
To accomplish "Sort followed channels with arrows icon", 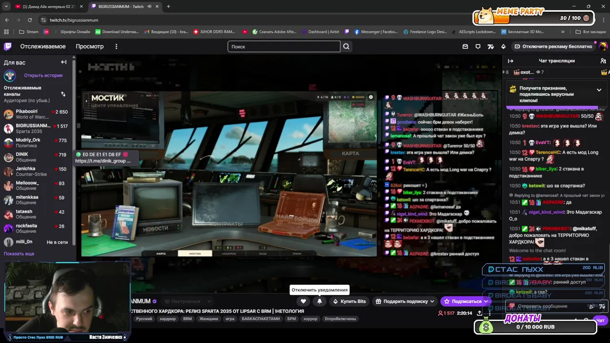I will click(63, 94).
